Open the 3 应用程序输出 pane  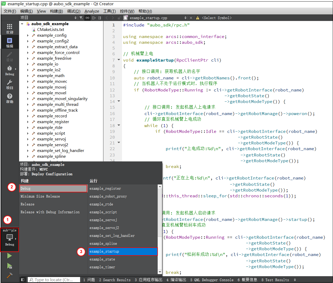(148, 280)
